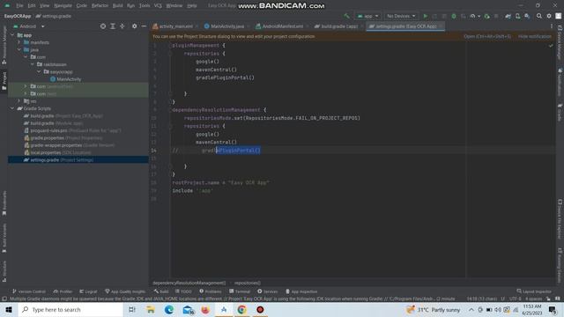Open the Bookmarks side stripe button
This screenshot has height=317, width=564.
4,203
